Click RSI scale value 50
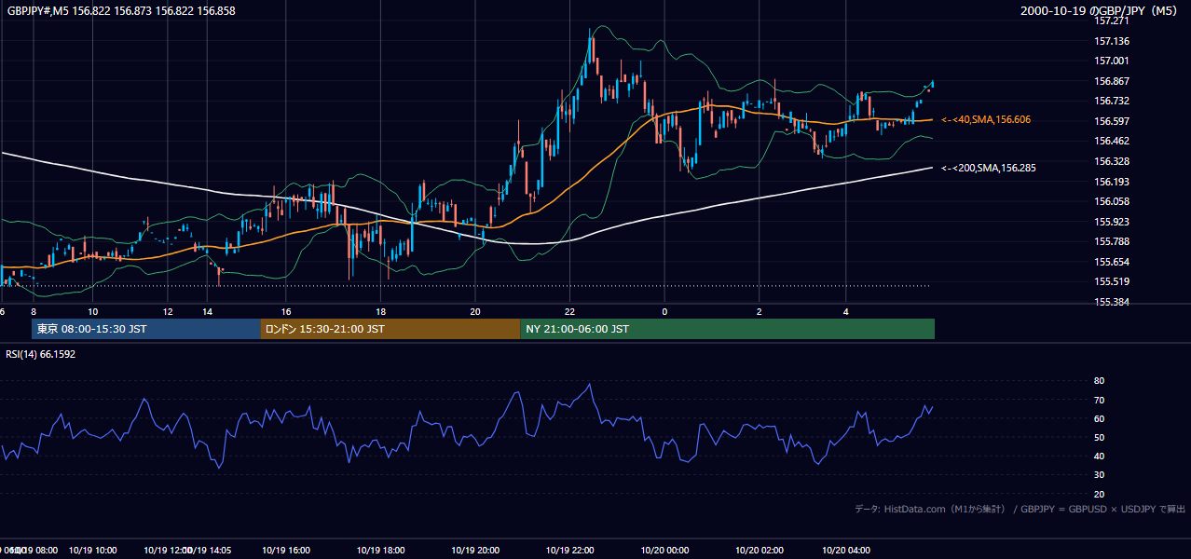1191x559 pixels. (x=1099, y=437)
